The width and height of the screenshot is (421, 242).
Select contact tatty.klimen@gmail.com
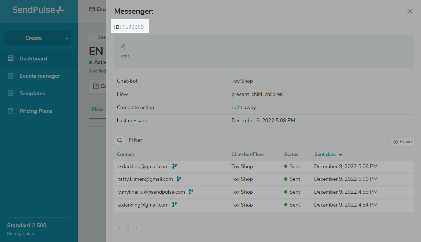(x=145, y=179)
